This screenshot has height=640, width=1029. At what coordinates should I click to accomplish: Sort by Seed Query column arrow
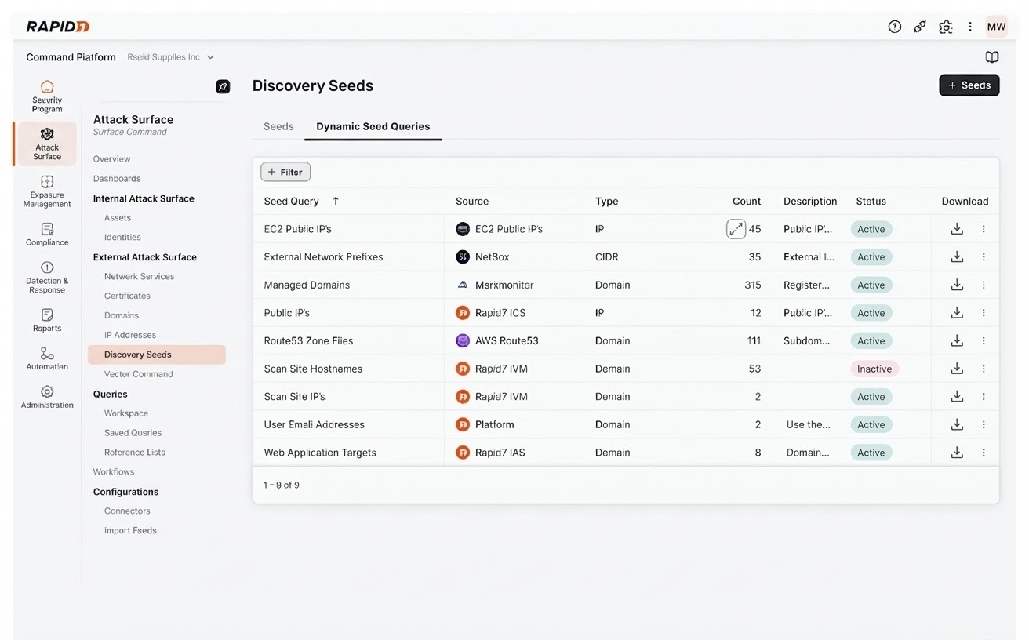click(336, 202)
